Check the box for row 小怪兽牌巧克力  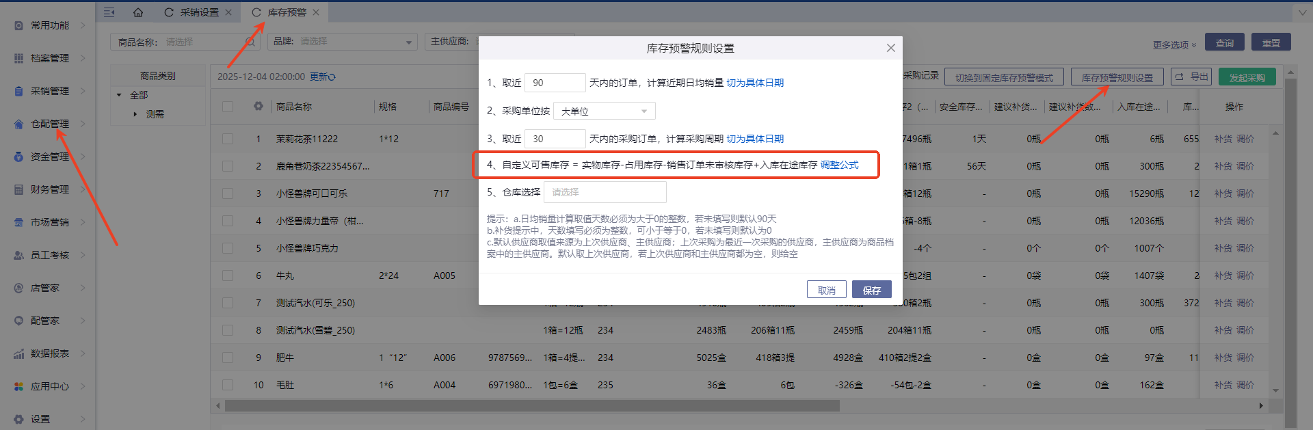(228, 248)
